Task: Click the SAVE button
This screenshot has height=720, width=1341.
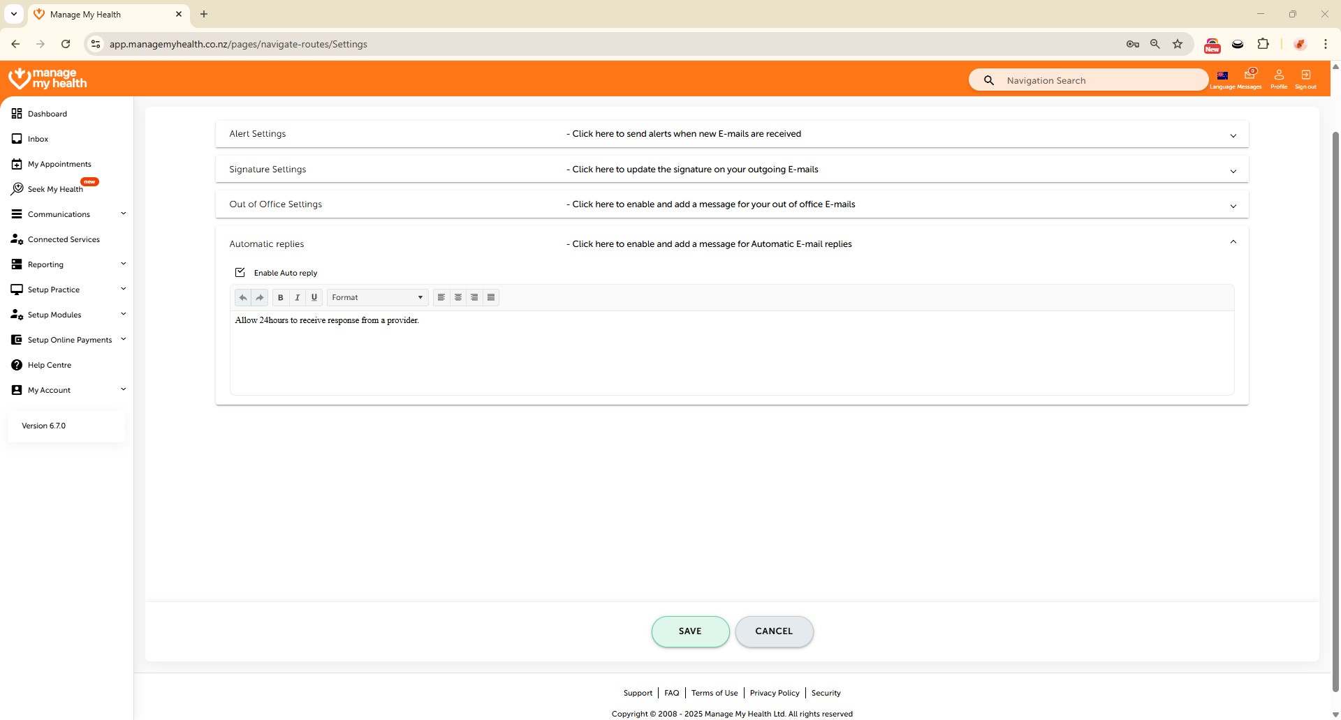Action: tap(690, 631)
